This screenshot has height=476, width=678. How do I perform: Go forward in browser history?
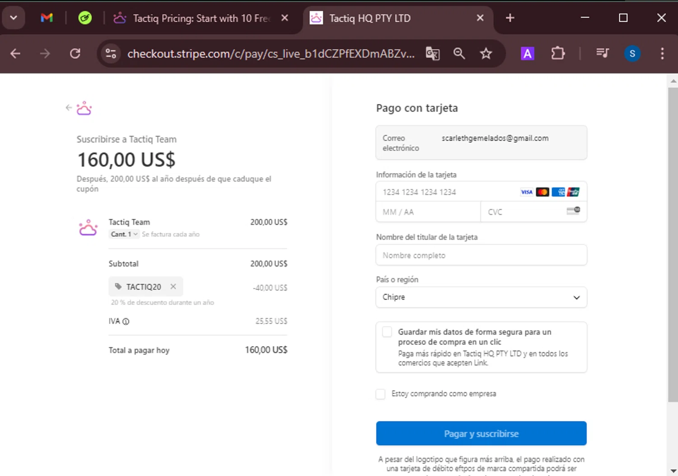(x=45, y=54)
